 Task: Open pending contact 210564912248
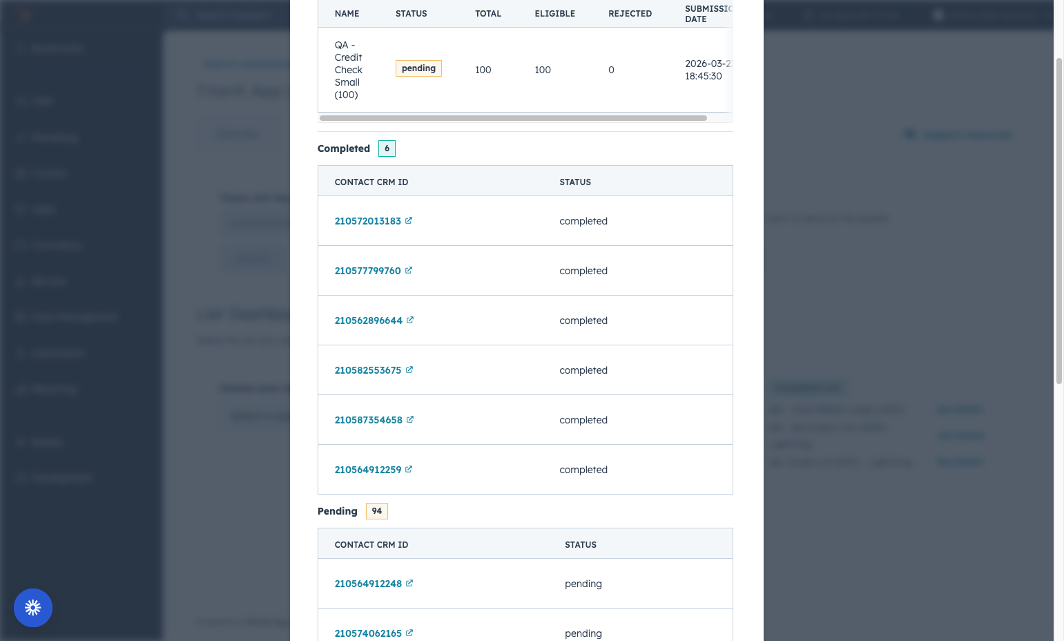point(368,584)
